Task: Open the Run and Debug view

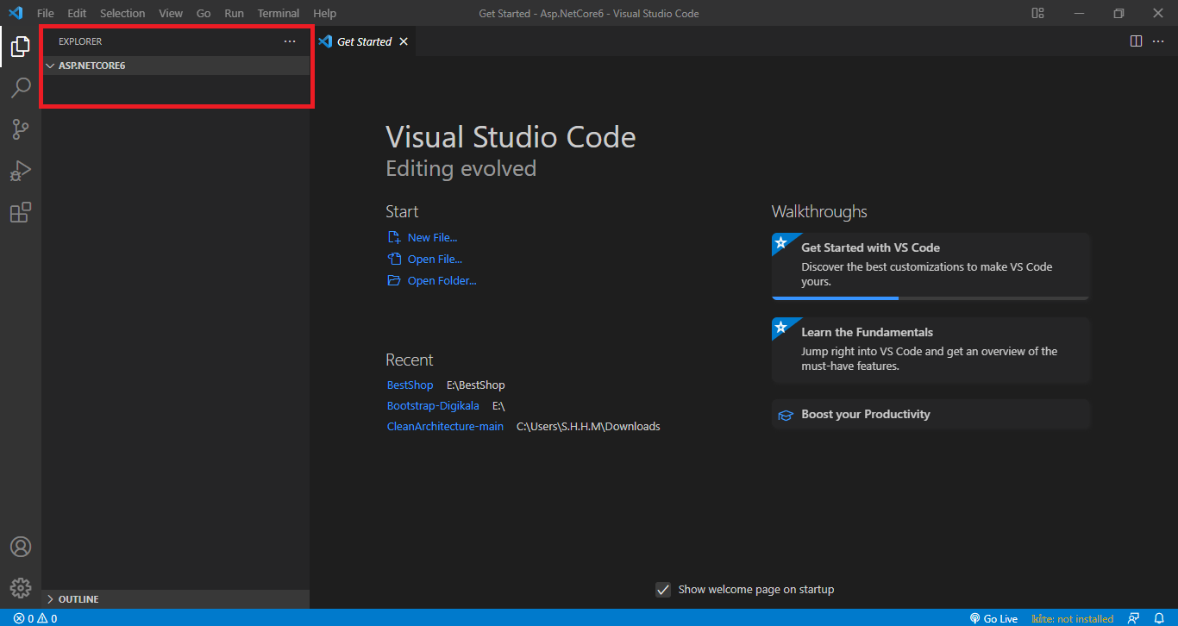Action: point(21,171)
